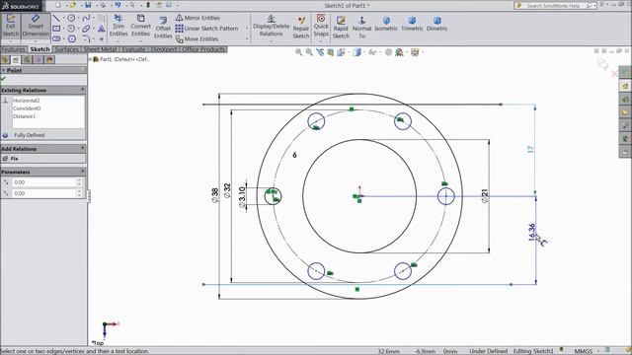
Task: Open the Features tab
Action: coord(13,49)
